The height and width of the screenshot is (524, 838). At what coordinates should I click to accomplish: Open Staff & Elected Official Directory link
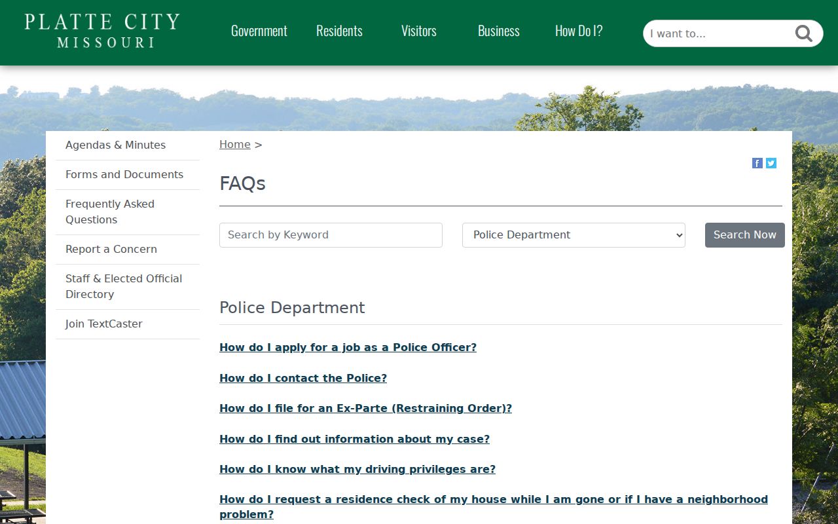pyautogui.click(x=128, y=287)
